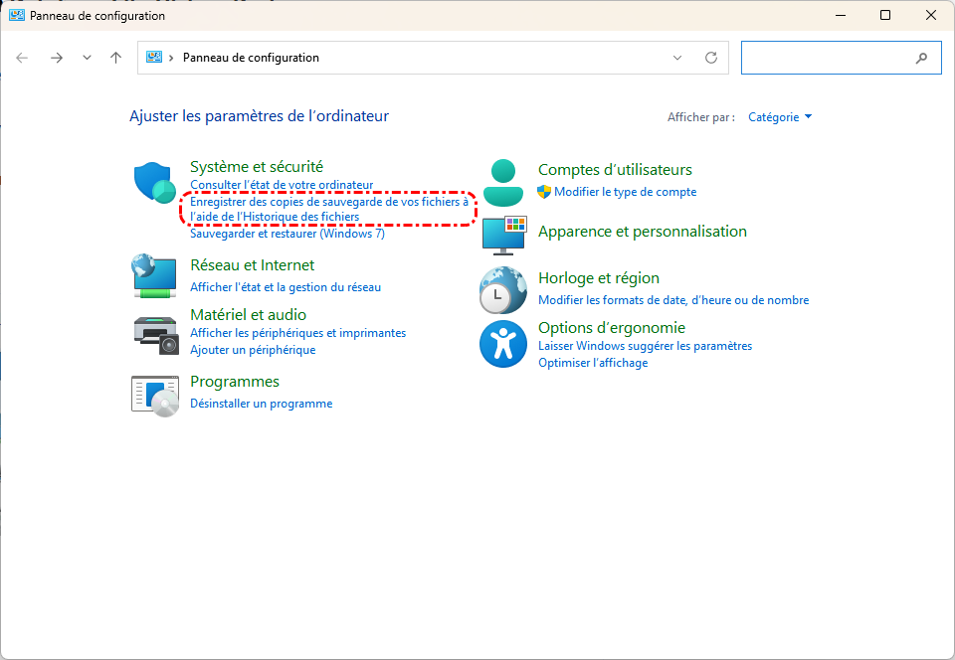Click the Matériel et audio printer icon
The height and width of the screenshot is (660, 955).
(x=155, y=334)
